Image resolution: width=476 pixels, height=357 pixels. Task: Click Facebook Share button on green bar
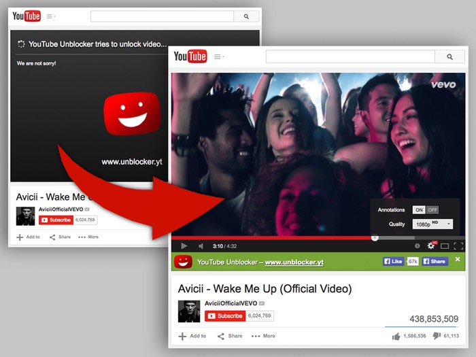pos(435,261)
